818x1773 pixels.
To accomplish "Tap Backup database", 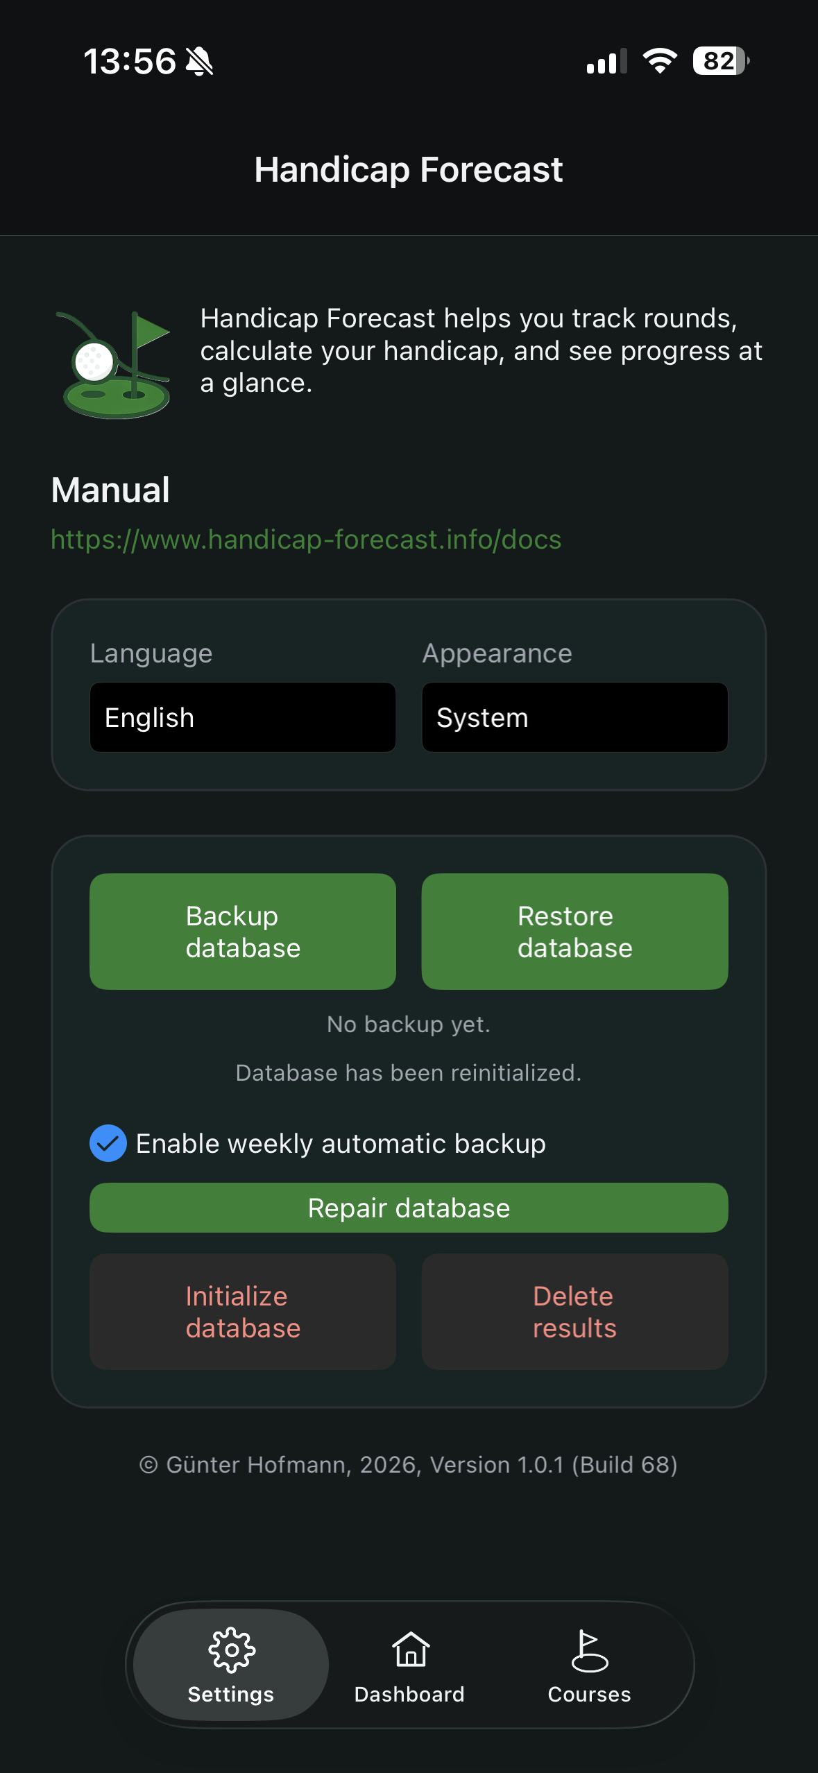I will [x=242, y=931].
